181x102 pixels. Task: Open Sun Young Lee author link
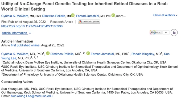pos(9,58)
